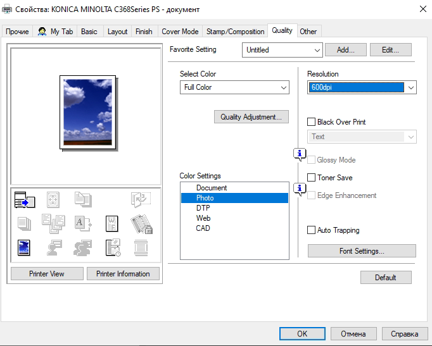This screenshot has height=346, width=432.
Task: Click the Default button
Action: coord(386,277)
